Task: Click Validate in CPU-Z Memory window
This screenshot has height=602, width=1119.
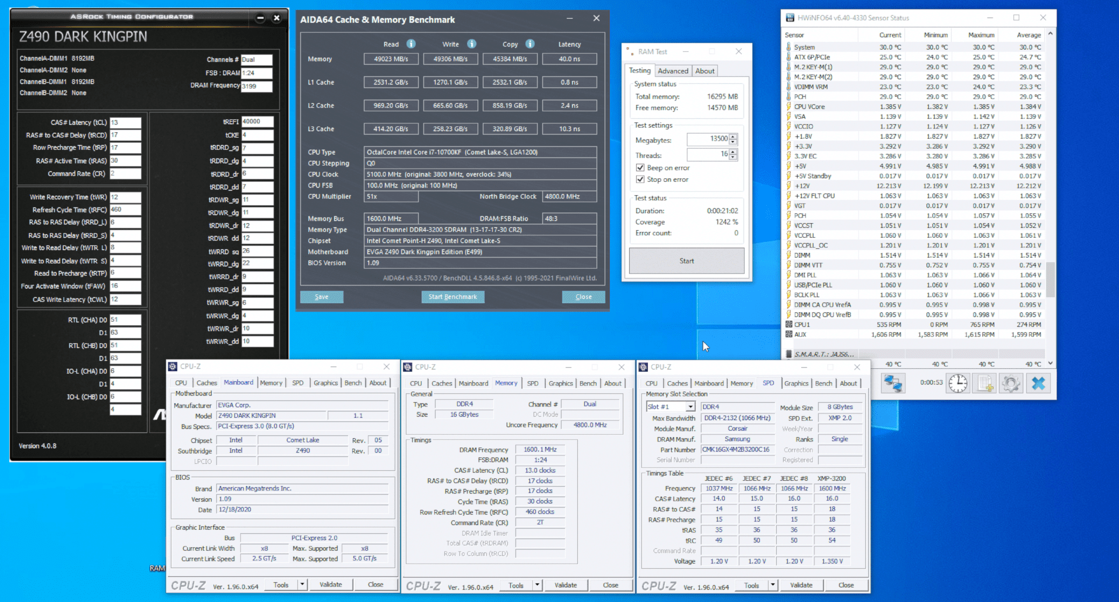Action: [566, 585]
